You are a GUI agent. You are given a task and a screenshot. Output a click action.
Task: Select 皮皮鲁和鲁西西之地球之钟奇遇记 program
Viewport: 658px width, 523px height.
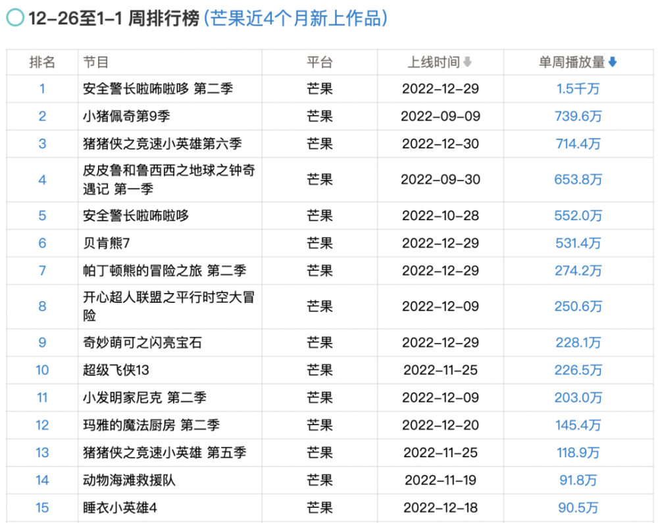168,179
